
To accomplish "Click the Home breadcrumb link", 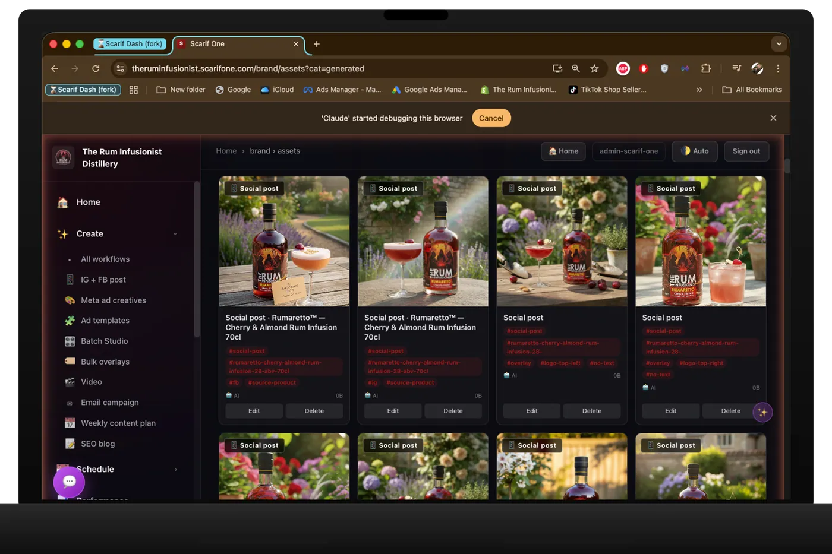I will point(226,151).
